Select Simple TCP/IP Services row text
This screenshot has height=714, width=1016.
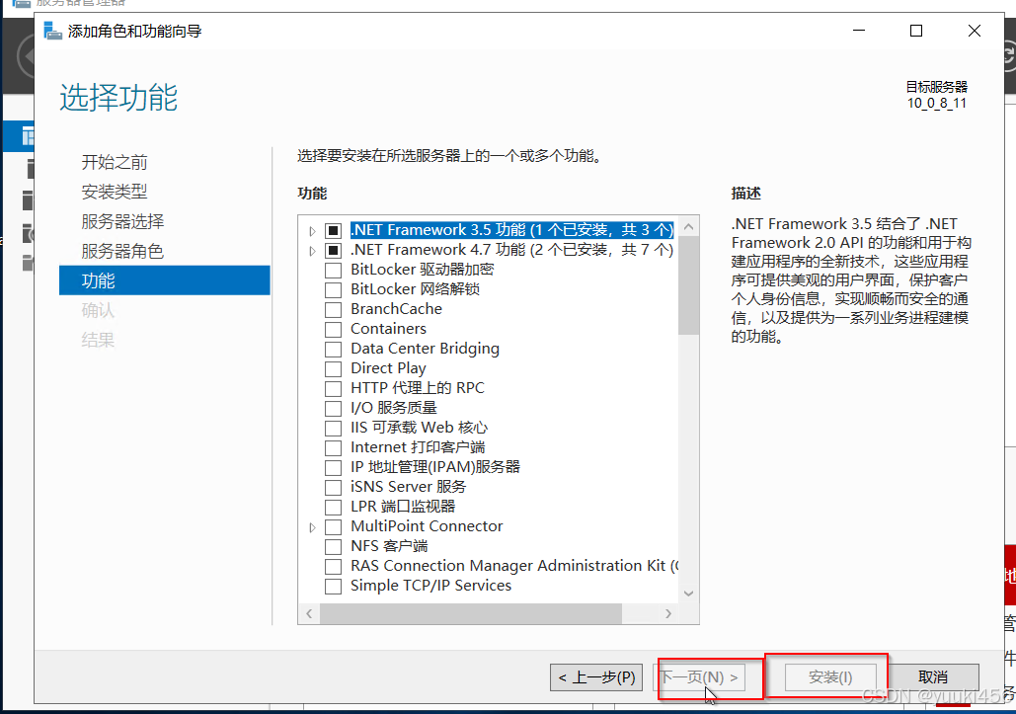coord(430,586)
